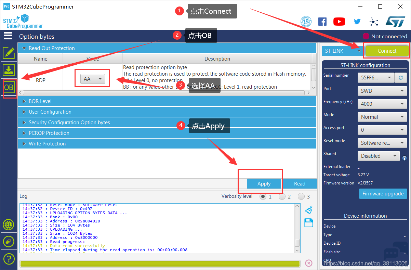Click the Name column header
This screenshot has height=270, width=411.
tap(41, 59)
